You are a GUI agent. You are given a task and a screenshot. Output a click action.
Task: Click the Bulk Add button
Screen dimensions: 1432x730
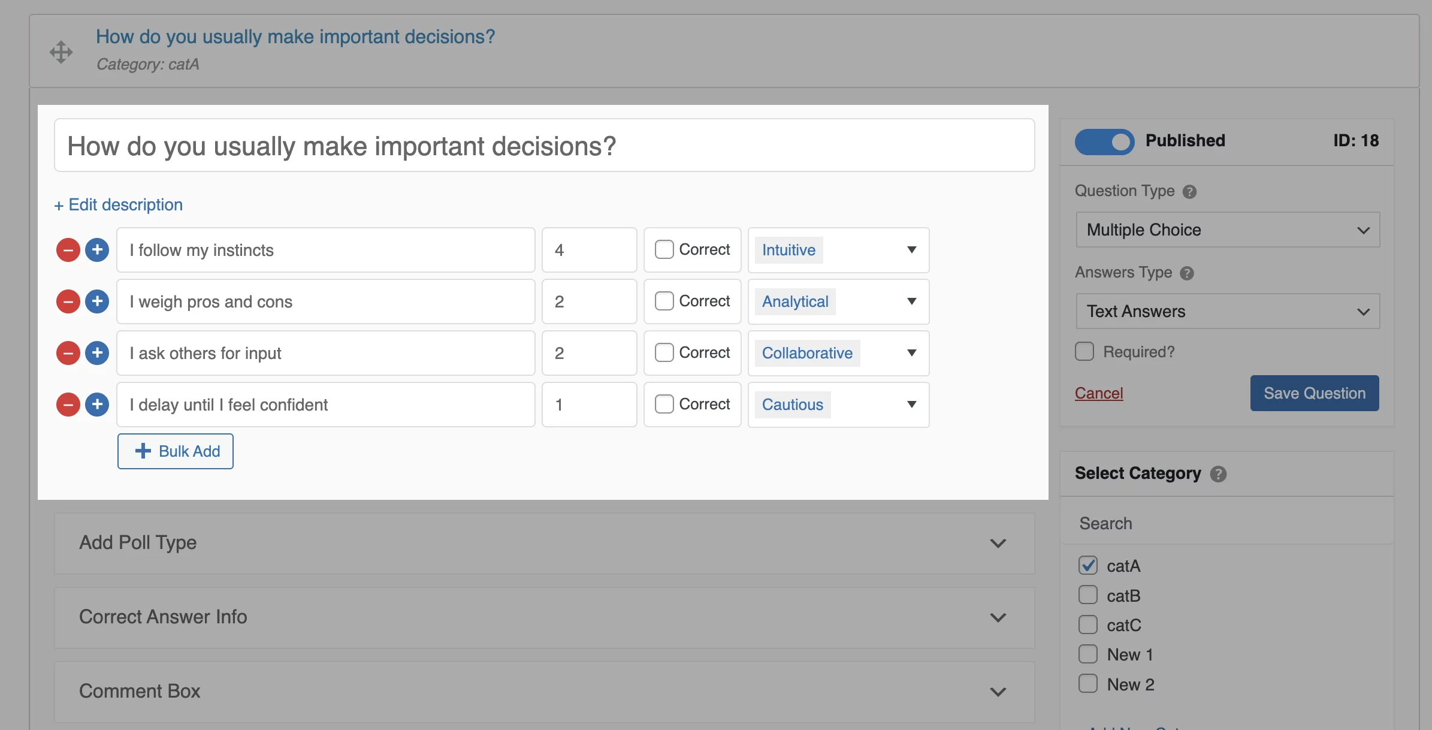[x=176, y=451]
